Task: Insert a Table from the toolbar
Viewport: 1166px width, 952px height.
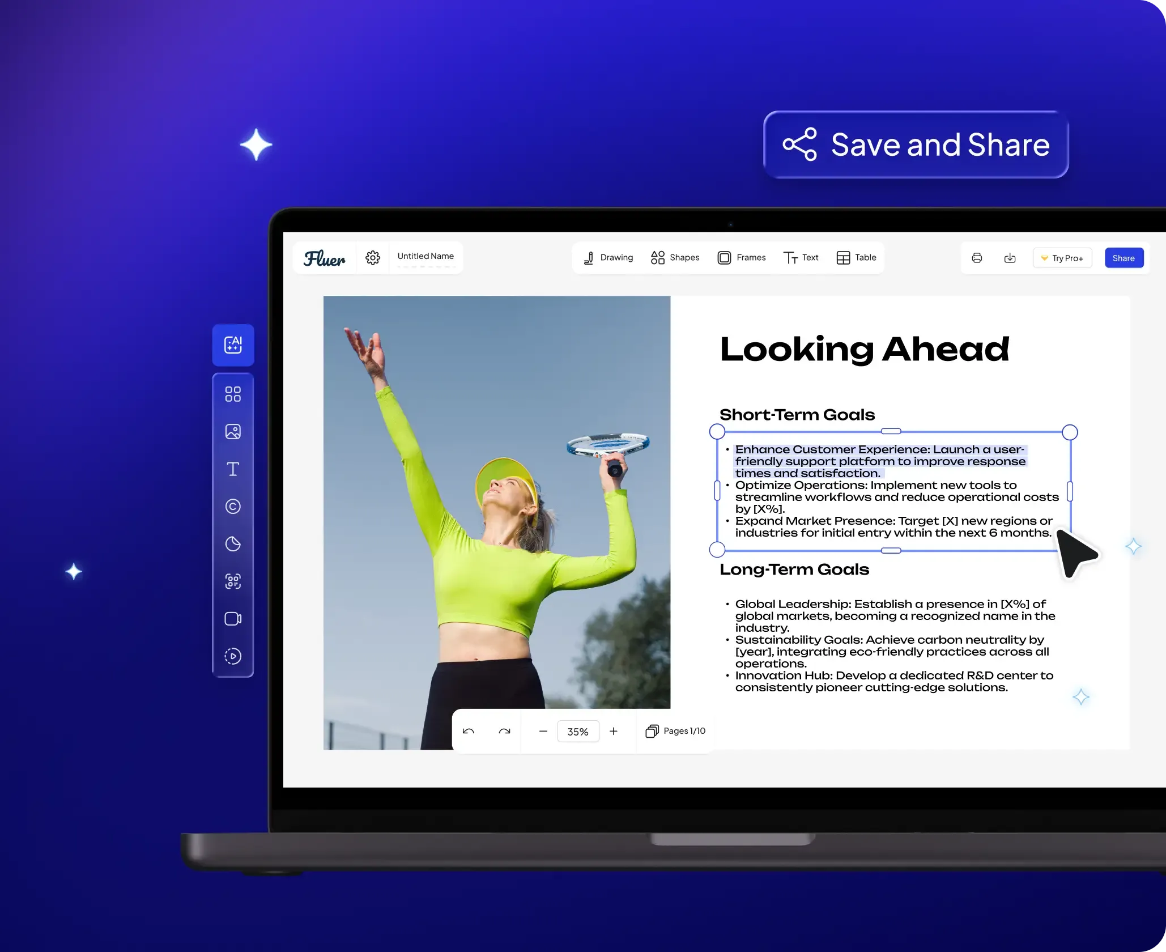Action: click(x=856, y=258)
